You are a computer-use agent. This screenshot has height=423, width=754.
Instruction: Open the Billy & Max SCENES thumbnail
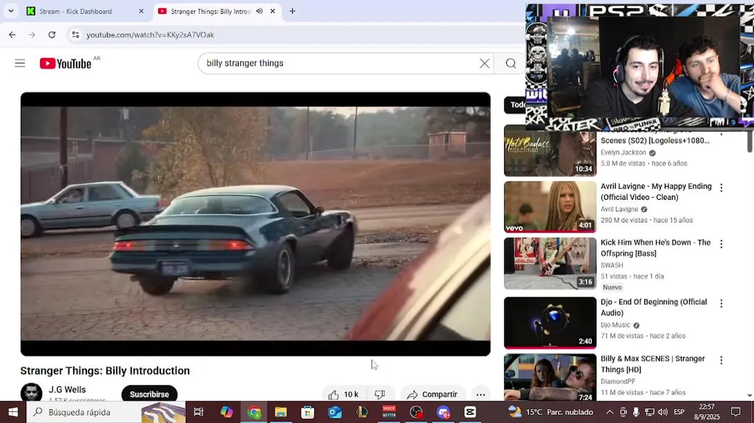click(550, 377)
